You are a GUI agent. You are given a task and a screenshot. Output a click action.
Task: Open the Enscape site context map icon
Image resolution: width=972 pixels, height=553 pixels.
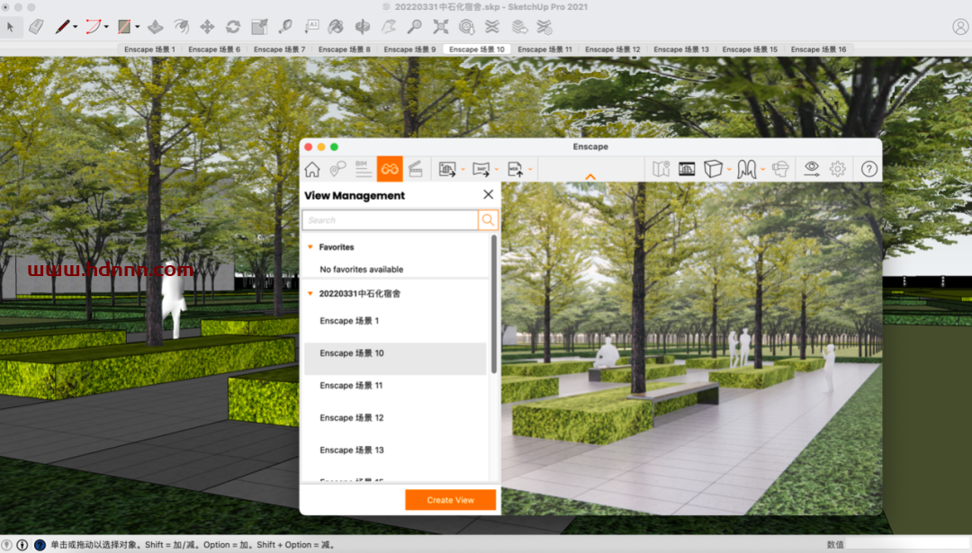(661, 169)
